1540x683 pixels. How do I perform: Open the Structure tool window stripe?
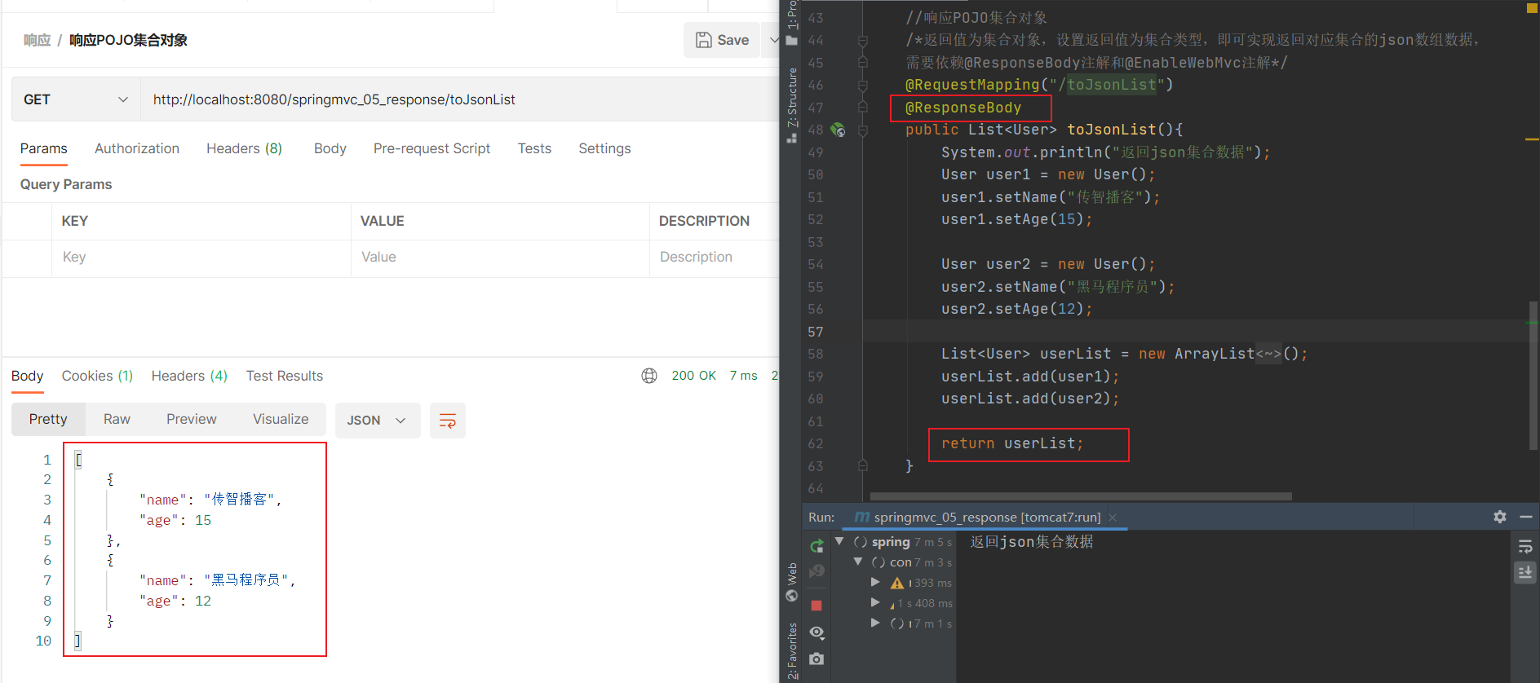tap(791, 105)
